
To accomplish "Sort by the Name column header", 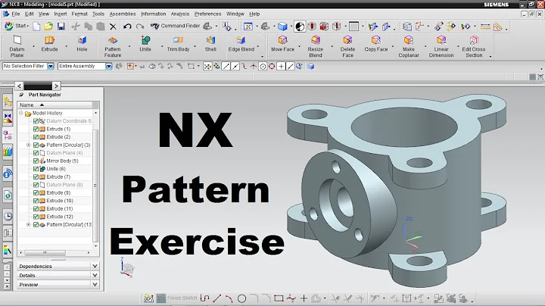I will [x=55, y=105].
